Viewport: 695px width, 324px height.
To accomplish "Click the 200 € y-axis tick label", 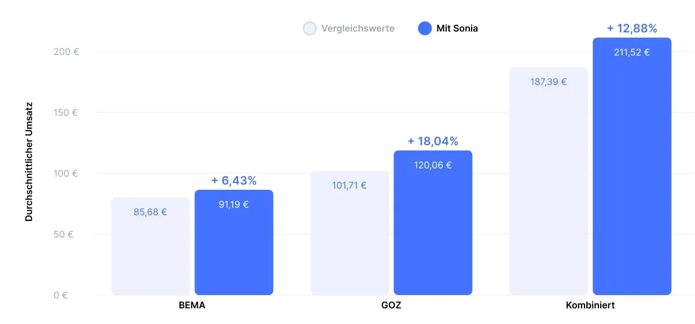I will coord(66,51).
